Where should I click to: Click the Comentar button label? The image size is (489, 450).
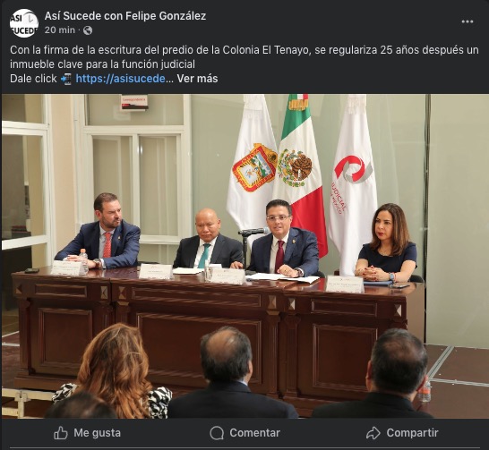[254, 433]
